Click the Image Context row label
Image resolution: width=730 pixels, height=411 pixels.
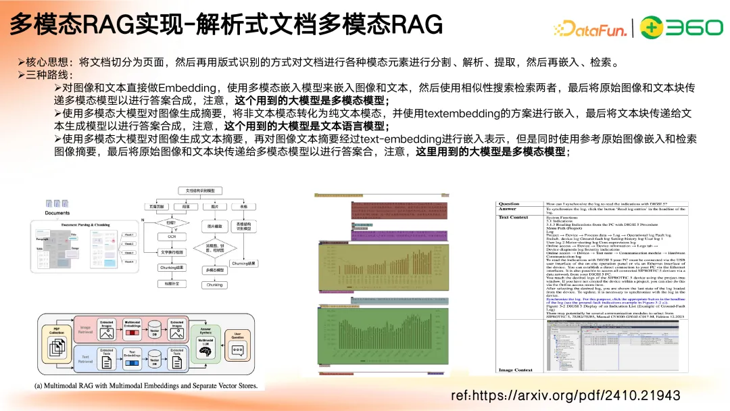pyautogui.click(x=515, y=370)
